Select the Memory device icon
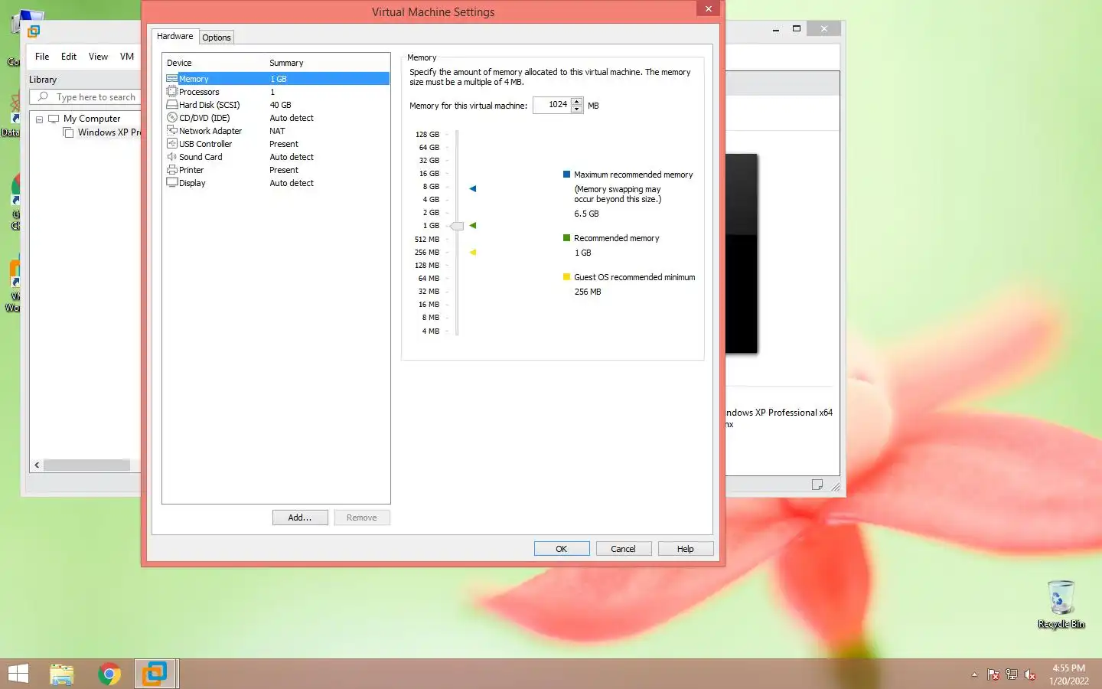The image size is (1102, 689). pos(172,79)
